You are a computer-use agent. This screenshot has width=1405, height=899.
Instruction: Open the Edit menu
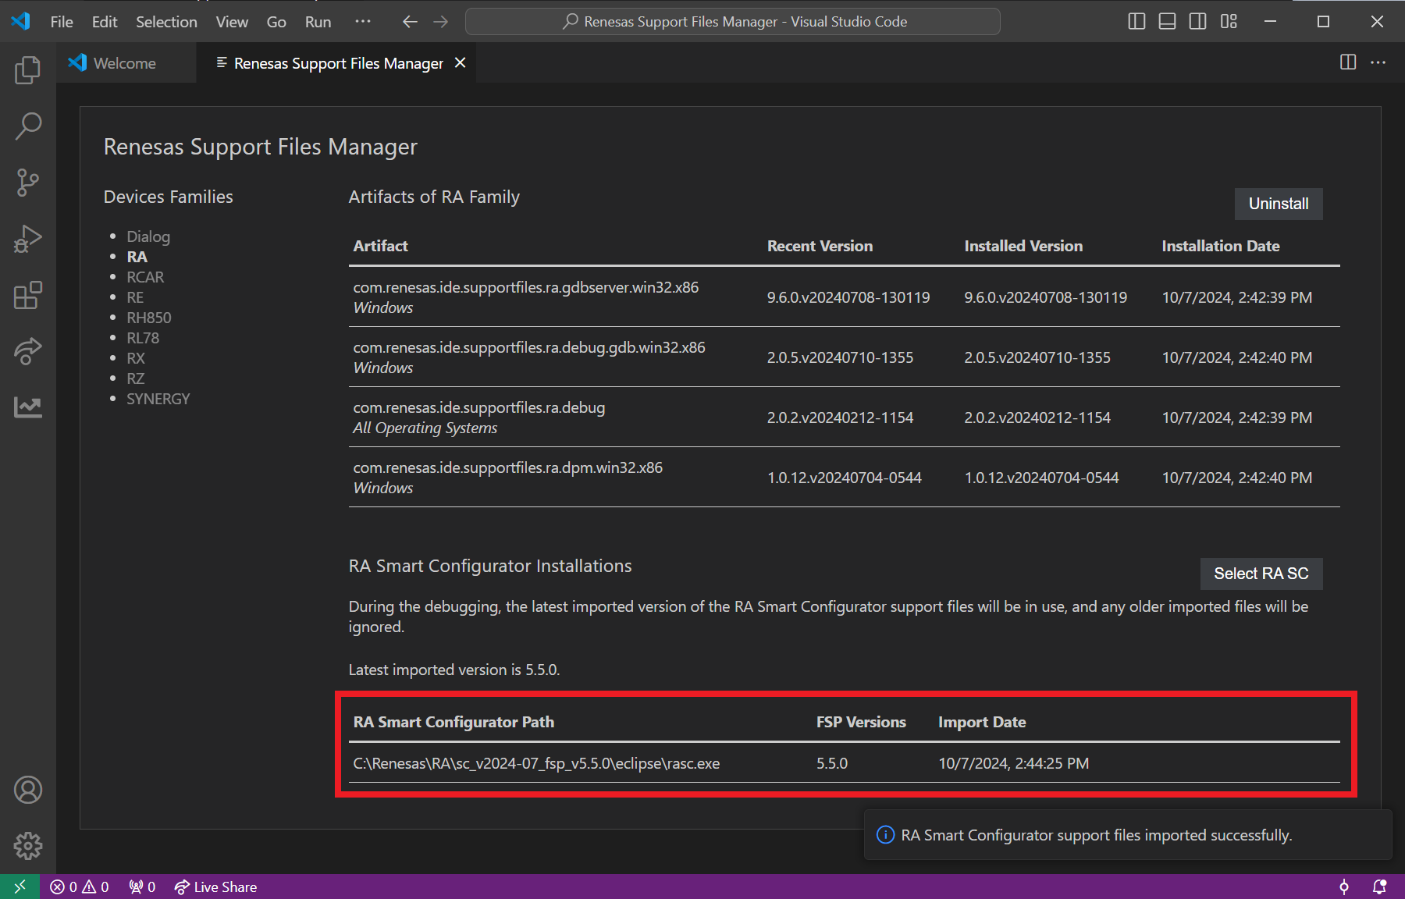click(105, 22)
